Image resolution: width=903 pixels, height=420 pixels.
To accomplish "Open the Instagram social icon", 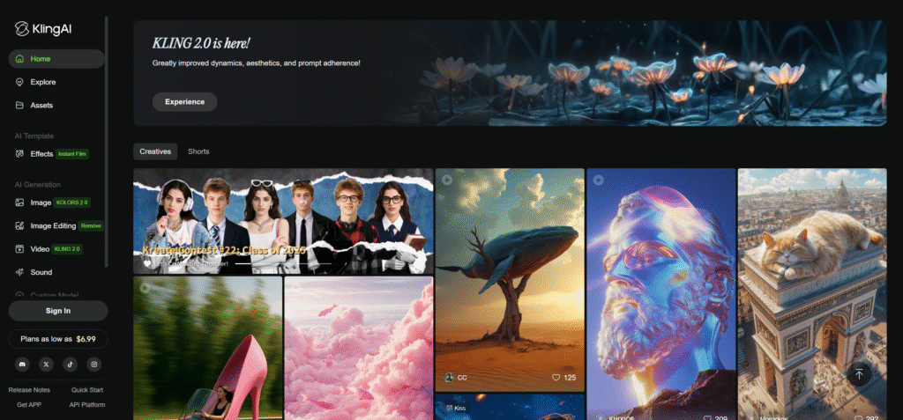I will (94, 364).
